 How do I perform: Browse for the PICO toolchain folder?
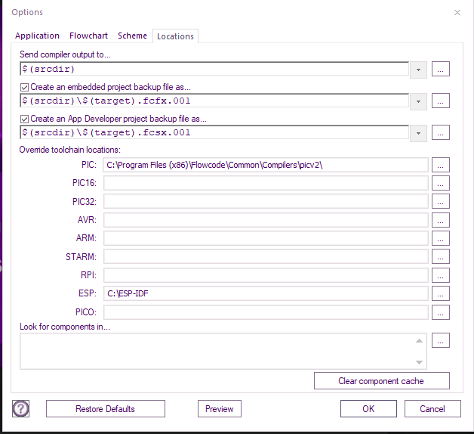click(442, 312)
